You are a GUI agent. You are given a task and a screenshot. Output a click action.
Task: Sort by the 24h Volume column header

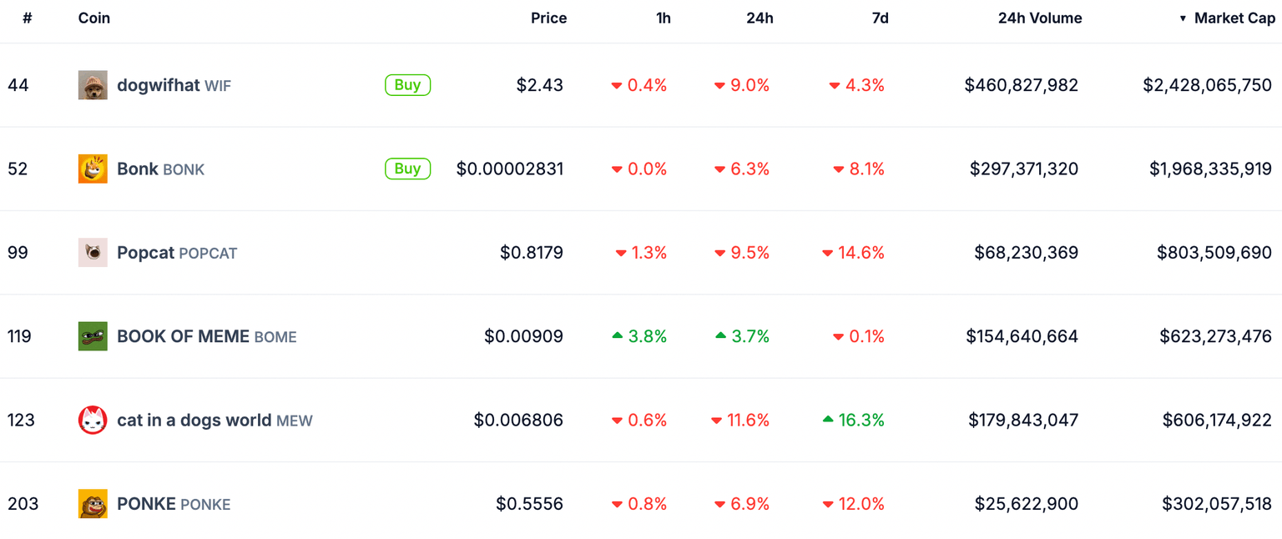(x=1039, y=18)
